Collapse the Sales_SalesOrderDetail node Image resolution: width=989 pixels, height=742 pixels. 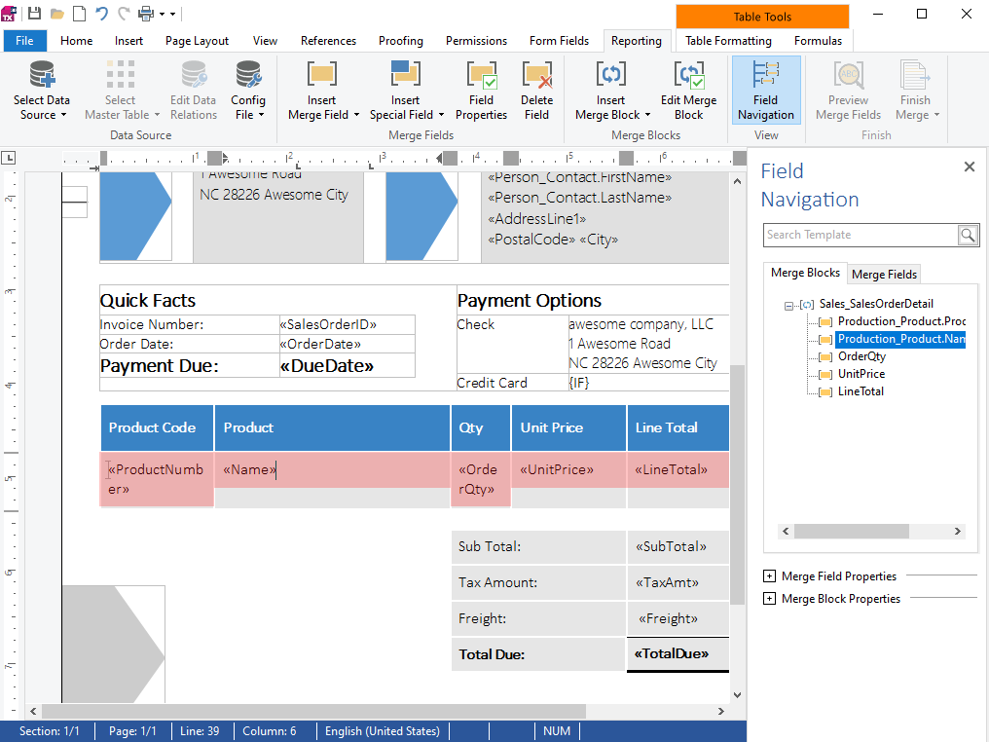pos(788,304)
